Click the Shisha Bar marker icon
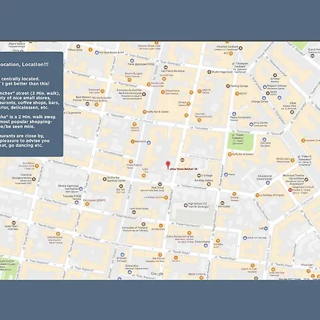 tap(105, 179)
